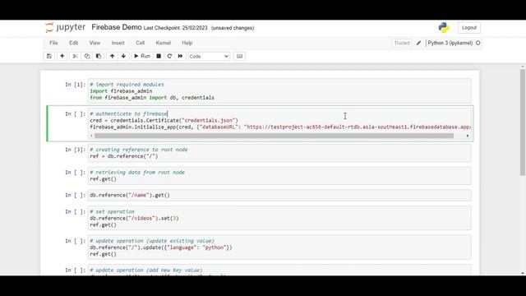Click the cell's horizontal scrollbar thumb
Viewport: 526px width, 296px height.
click(x=274, y=136)
